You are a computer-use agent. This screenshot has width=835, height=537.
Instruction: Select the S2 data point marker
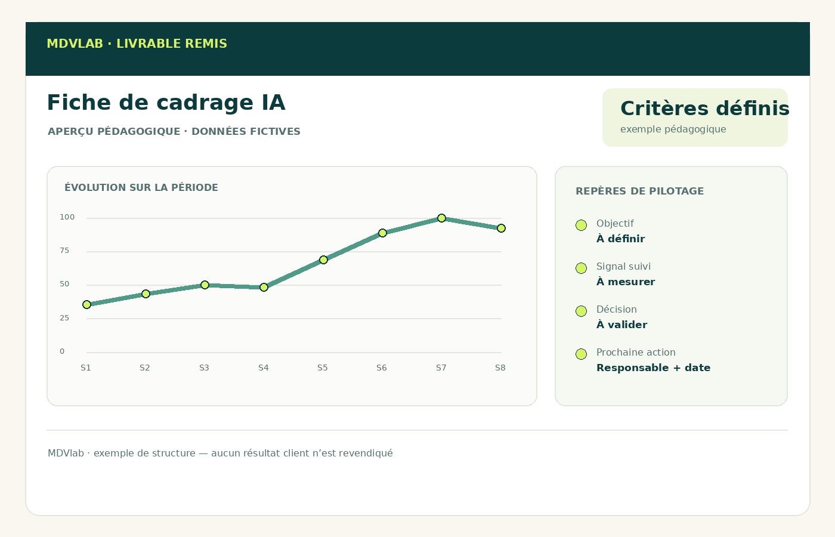click(x=146, y=294)
